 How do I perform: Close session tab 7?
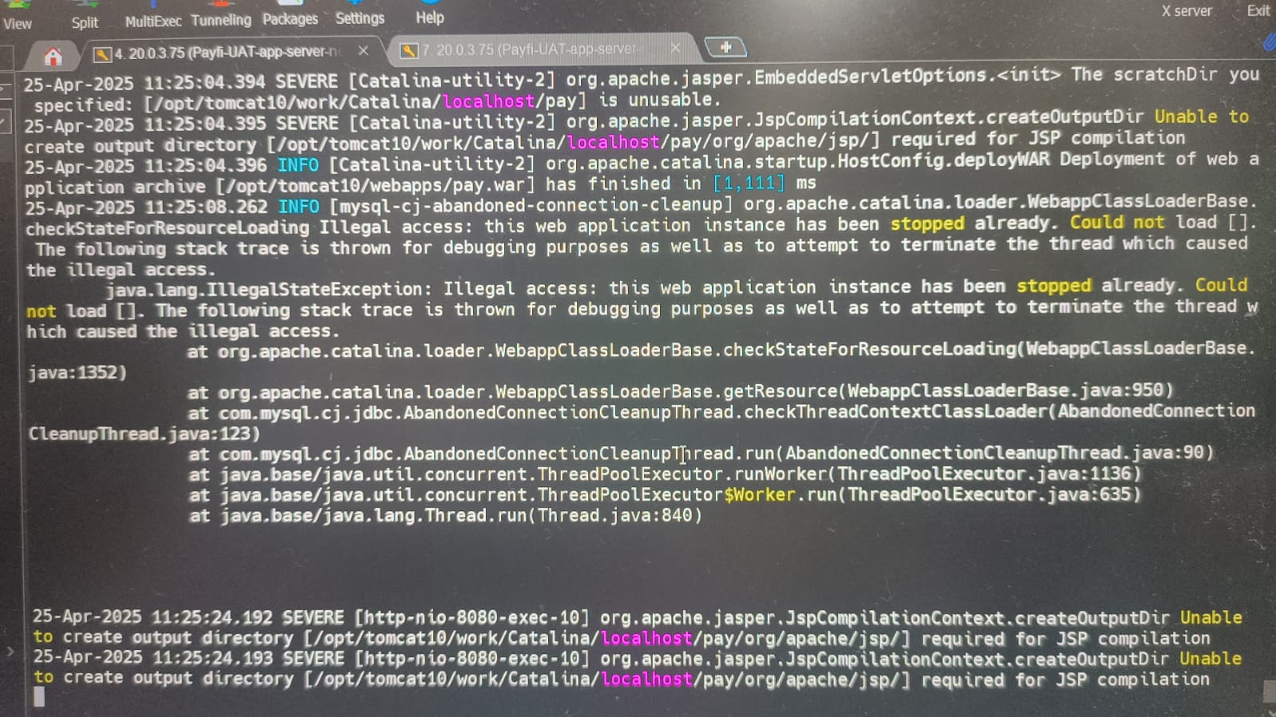tap(675, 48)
